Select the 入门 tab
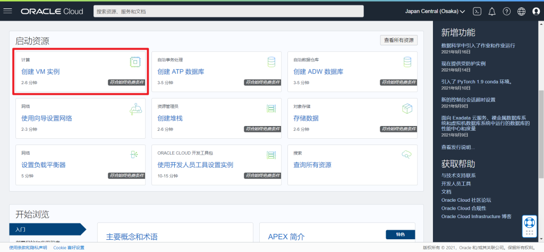 tap(48, 229)
